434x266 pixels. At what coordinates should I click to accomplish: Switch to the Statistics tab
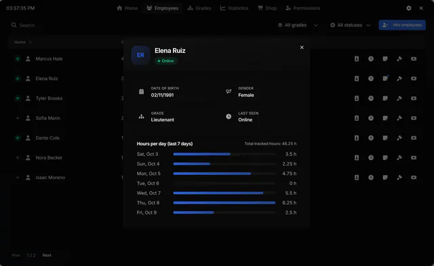[234, 8]
